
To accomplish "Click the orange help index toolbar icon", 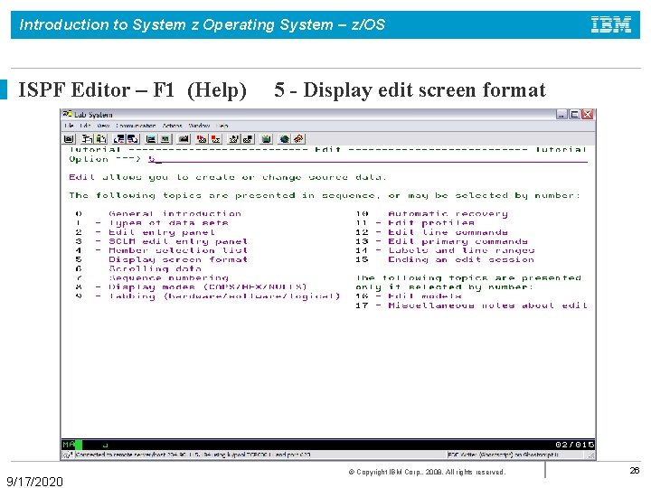I will (298, 139).
